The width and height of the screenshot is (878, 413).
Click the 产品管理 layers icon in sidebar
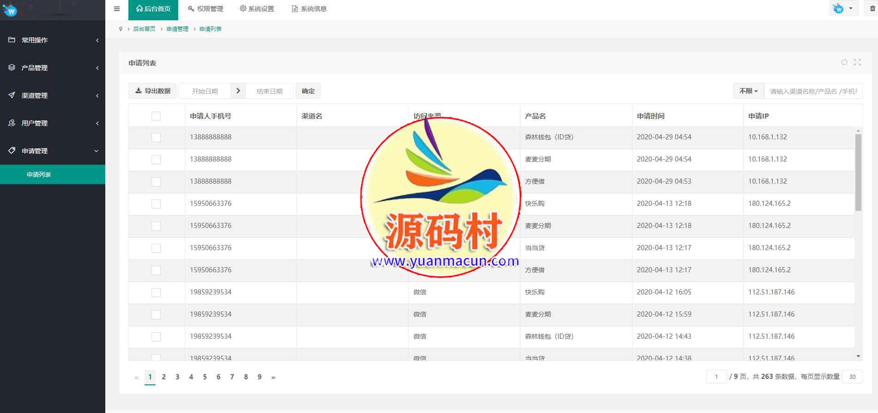(12, 68)
